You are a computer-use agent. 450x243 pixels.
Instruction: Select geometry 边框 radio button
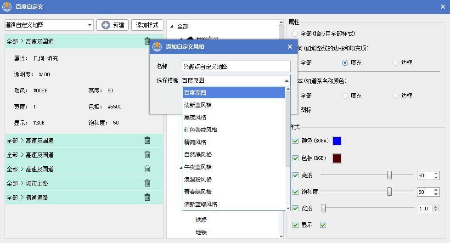pyautogui.click(x=395, y=62)
